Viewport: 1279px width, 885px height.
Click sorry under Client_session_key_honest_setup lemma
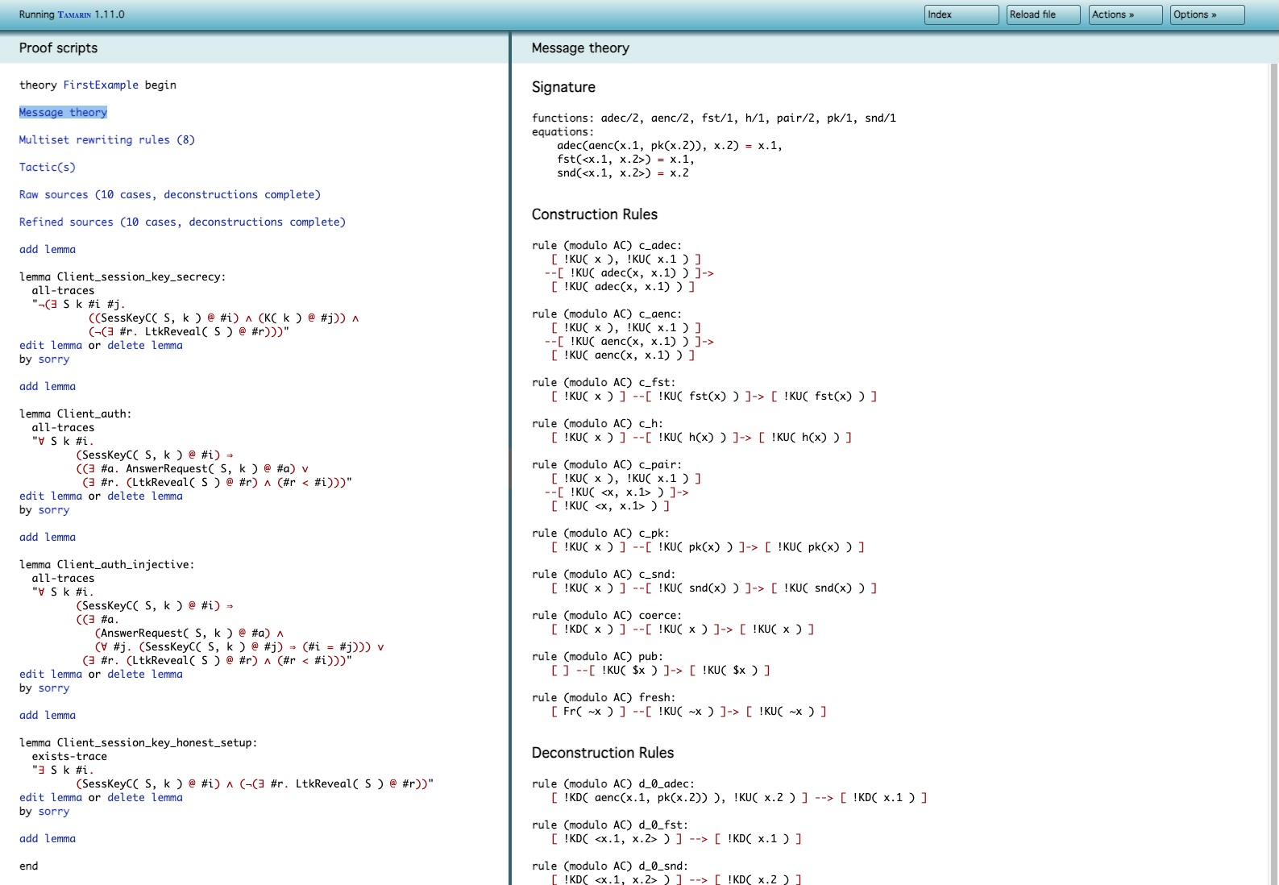pyautogui.click(x=54, y=811)
